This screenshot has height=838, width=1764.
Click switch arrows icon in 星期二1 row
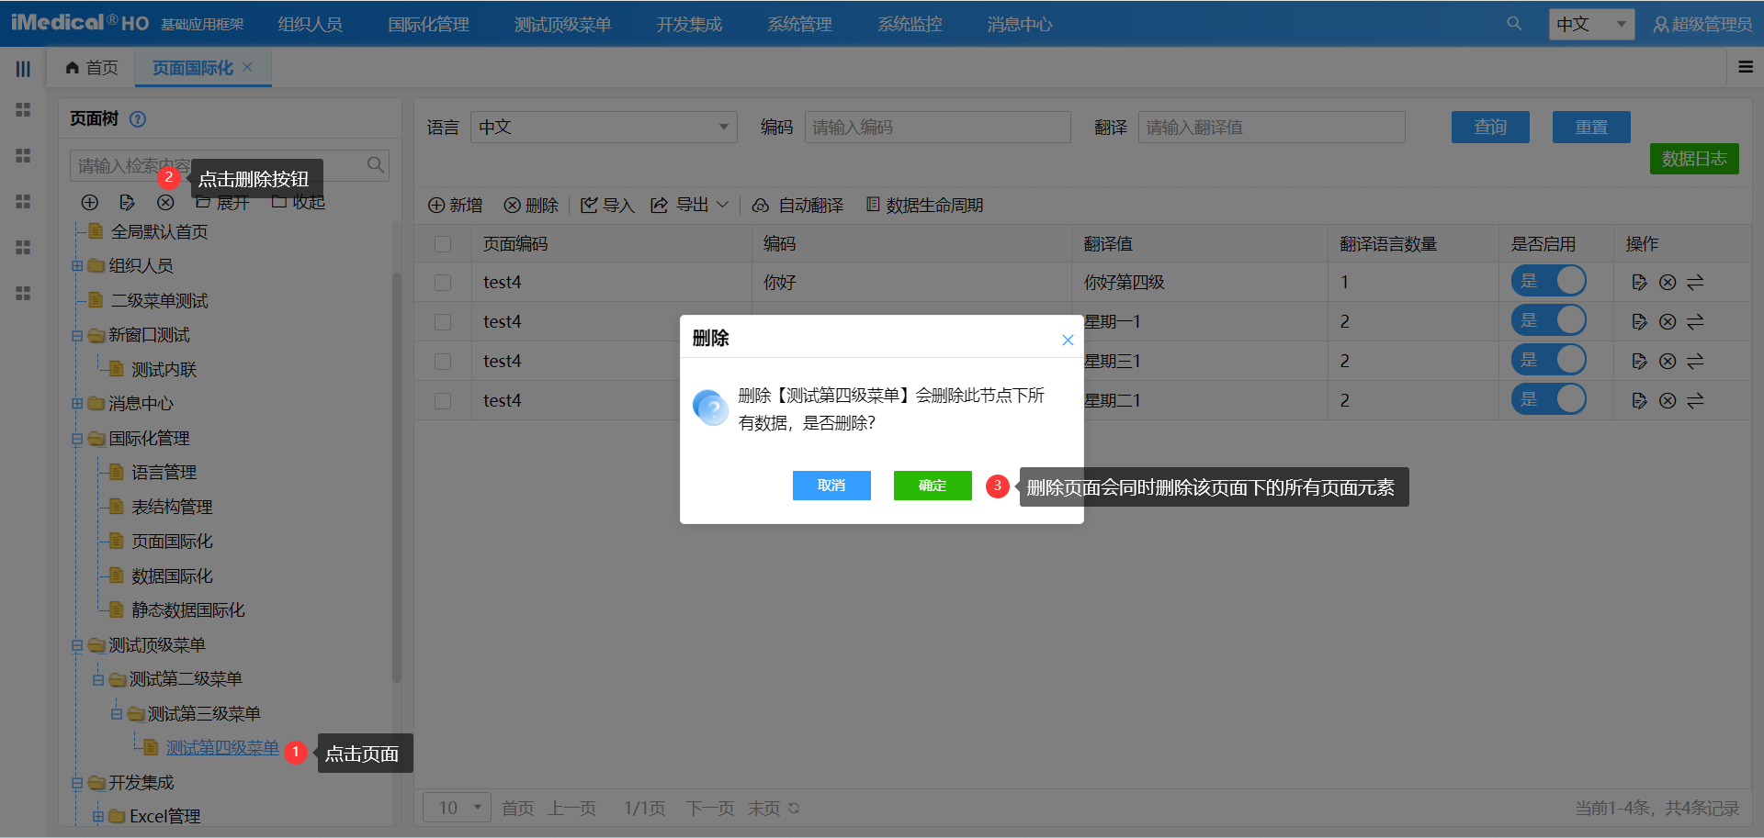tap(1695, 401)
